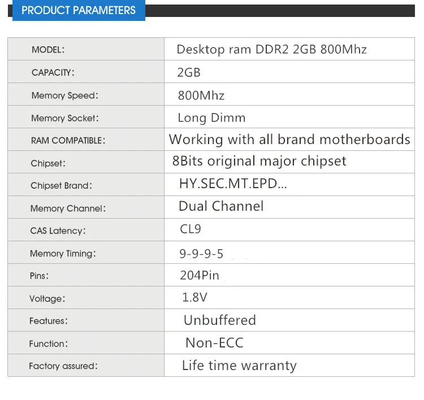Click the 9-9-9-5 memory timing value
The height and width of the screenshot is (400, 424).
coord(201,254)
